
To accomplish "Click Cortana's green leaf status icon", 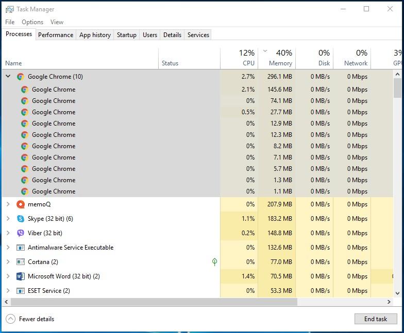I will pos(214,261).
